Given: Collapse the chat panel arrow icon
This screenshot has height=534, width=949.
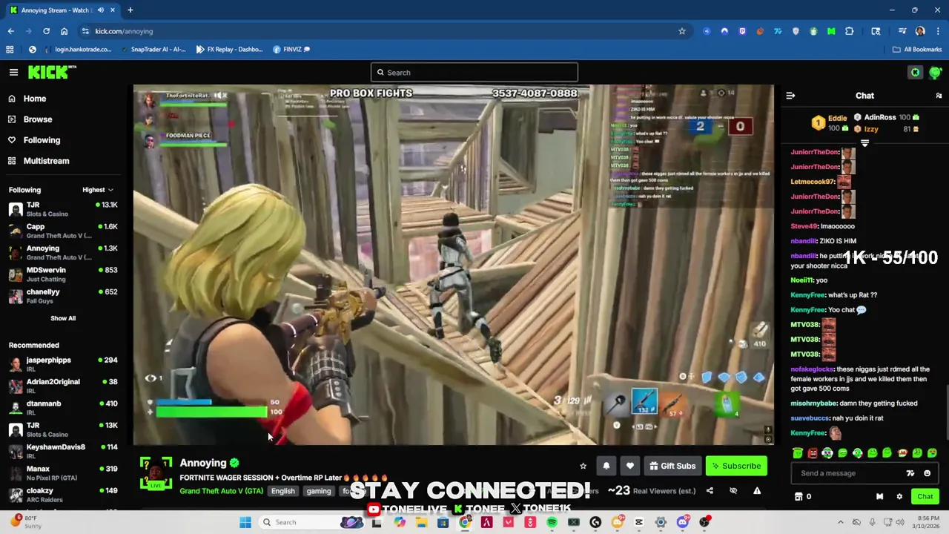Looking at the screenshot, I should click(790, 96).
